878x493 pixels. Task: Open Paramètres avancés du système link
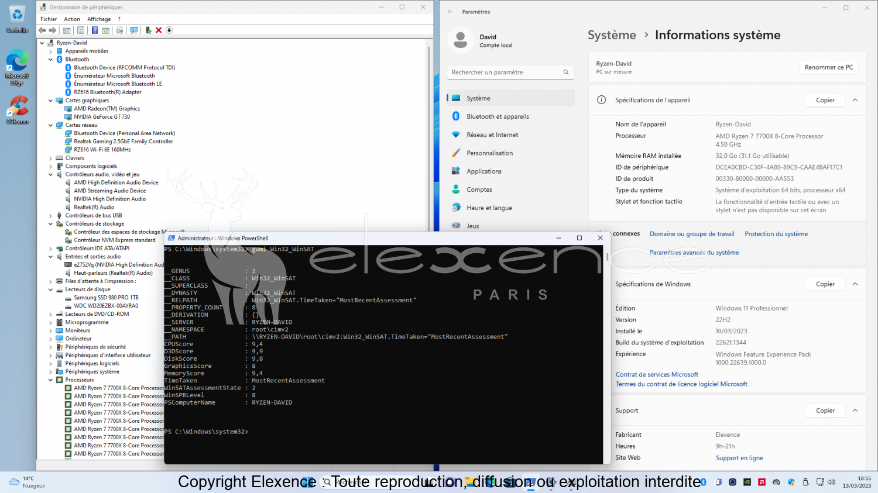[694, 253]
